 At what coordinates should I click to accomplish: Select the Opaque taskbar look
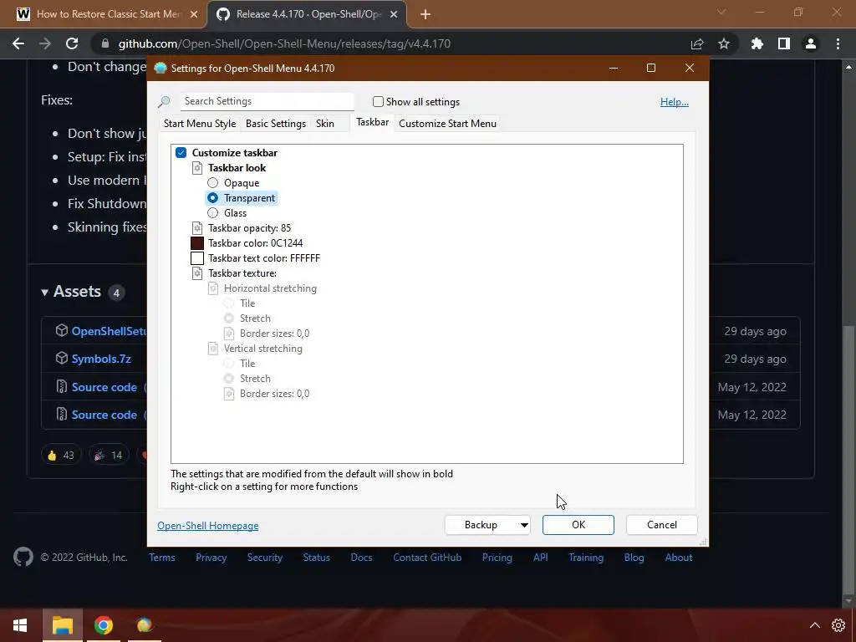(213, 183)
